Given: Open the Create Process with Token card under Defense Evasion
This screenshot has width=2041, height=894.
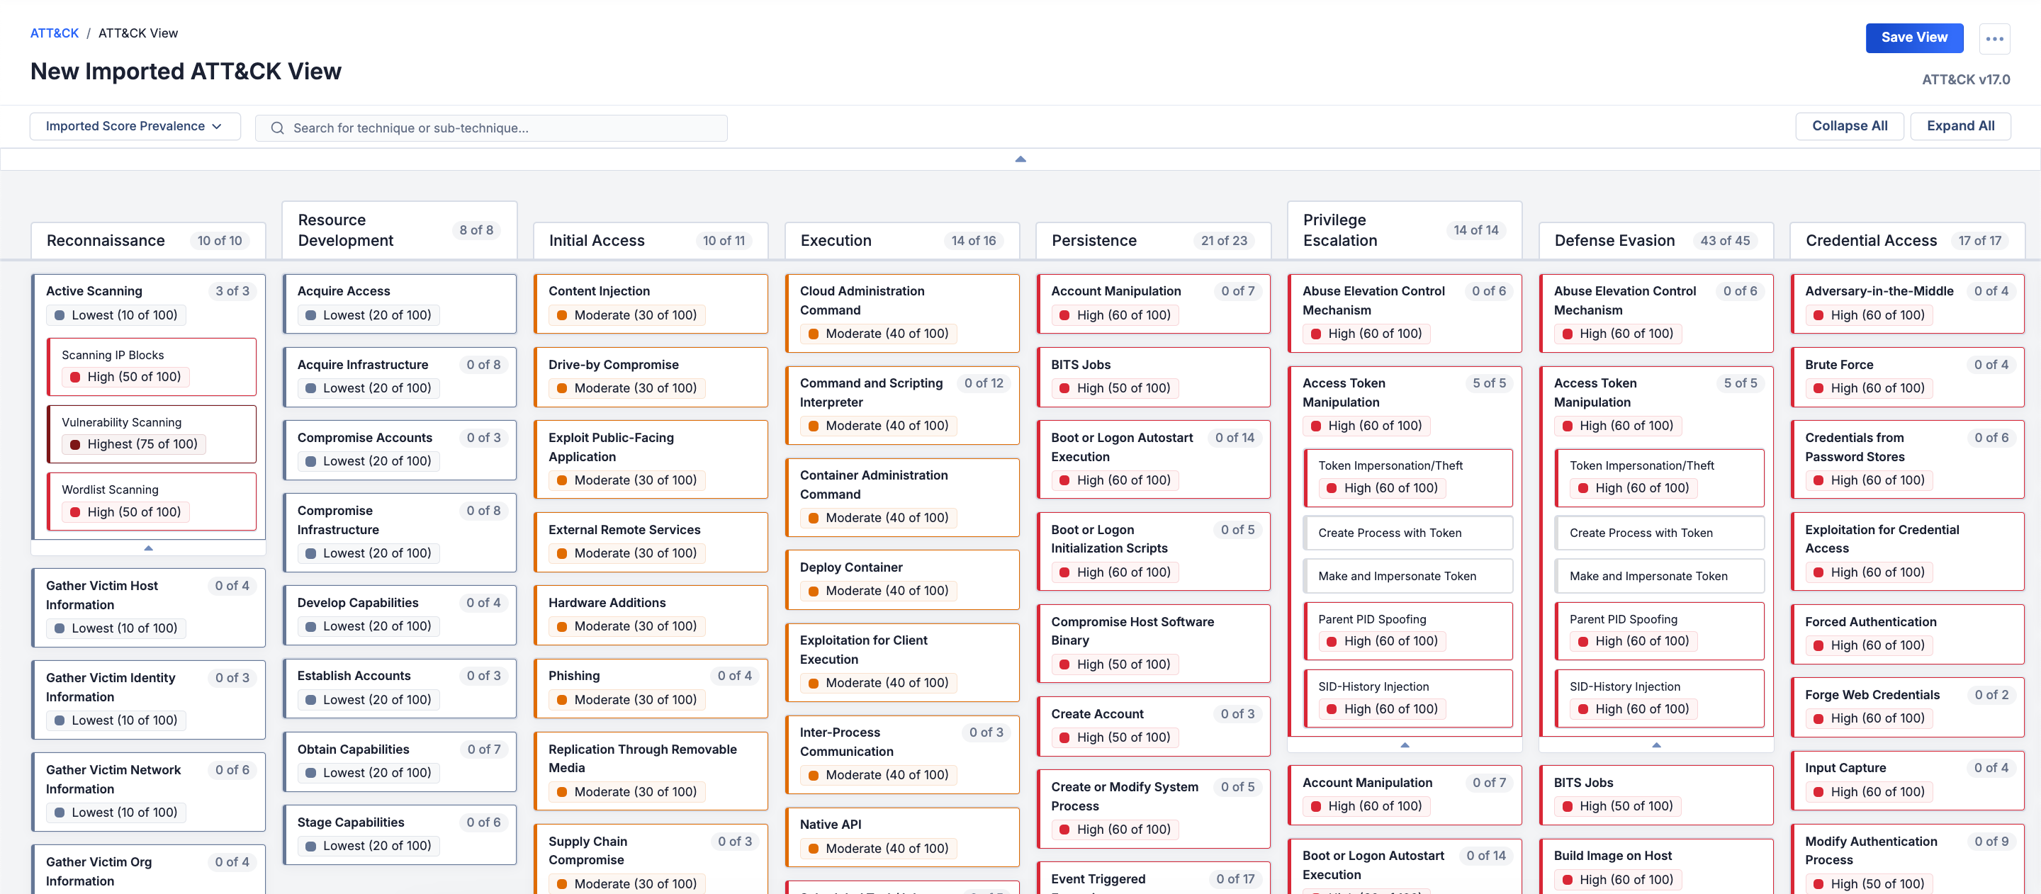Looking at the screenshot, I should click(x=1658, y=533).
